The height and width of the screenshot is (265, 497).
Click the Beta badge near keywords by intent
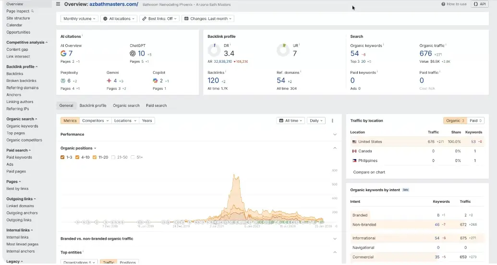(406, 190)
